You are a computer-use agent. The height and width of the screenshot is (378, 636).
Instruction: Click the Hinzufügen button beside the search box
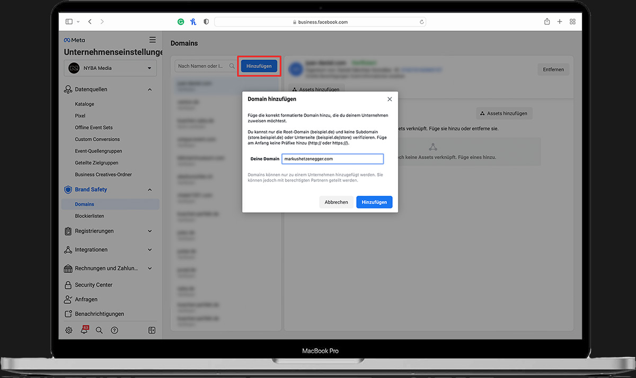(259, 66)
